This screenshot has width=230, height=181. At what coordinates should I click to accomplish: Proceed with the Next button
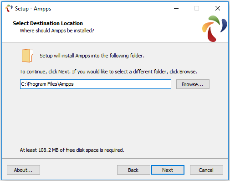(168, 170)
